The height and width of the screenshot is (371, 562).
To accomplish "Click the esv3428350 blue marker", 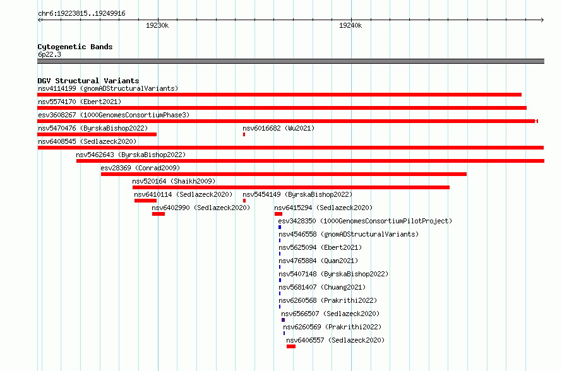I will (x=280, y=227).
